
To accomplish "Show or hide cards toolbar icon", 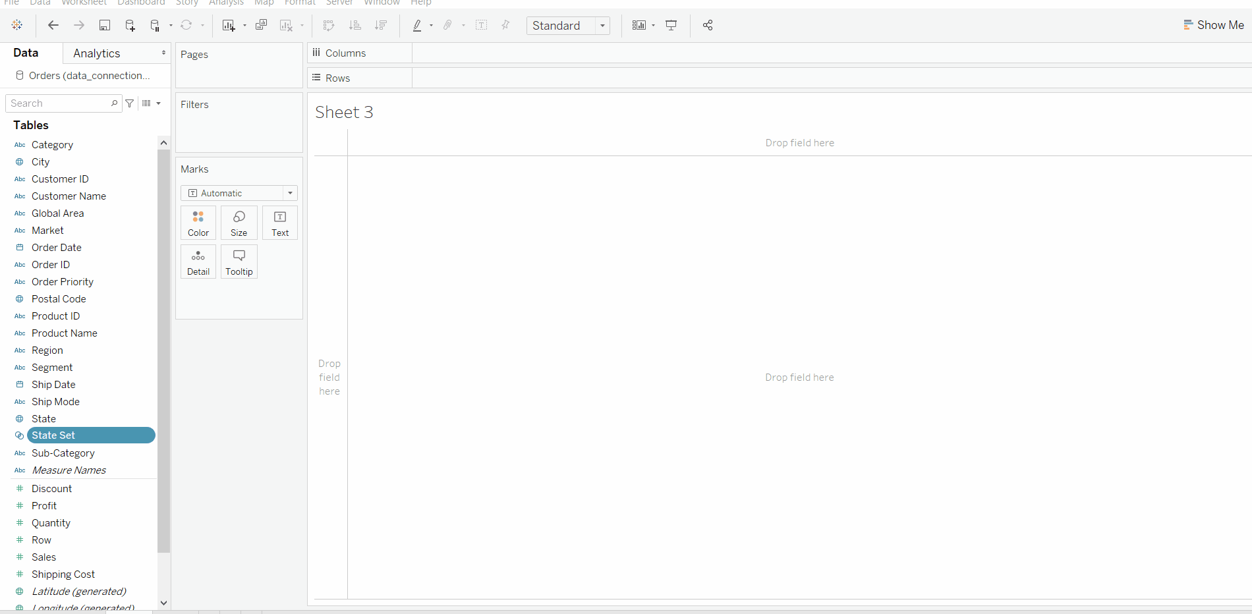I will pyautogui.click(x=639, y=25).
